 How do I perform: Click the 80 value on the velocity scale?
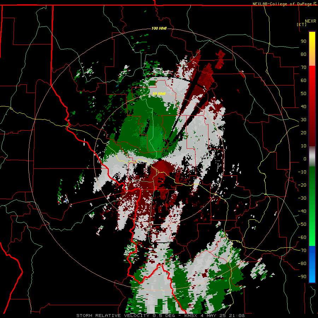304,54
